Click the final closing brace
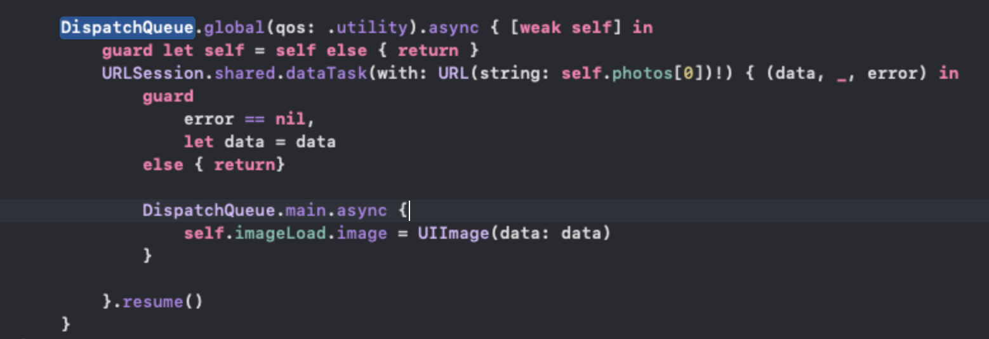The image size is (989, 339). pyautogui.click(x=66, y=325)
